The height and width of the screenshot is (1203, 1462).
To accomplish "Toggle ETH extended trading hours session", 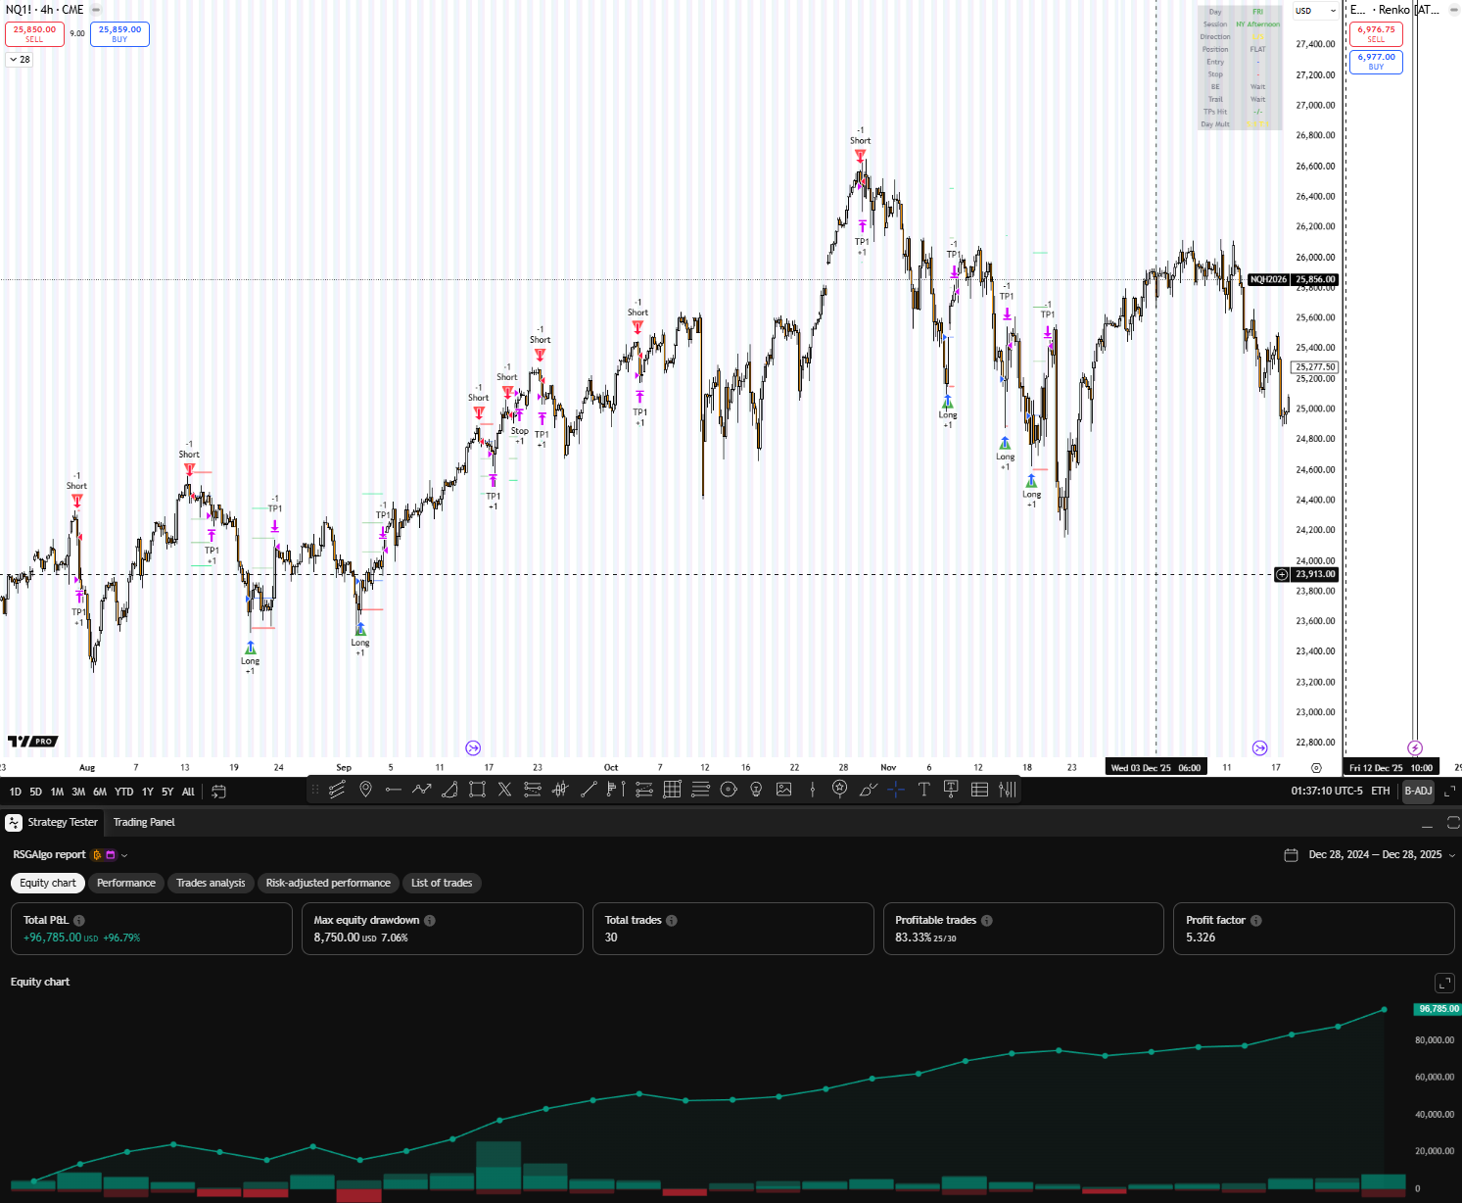I will [x=1381, y=792].
